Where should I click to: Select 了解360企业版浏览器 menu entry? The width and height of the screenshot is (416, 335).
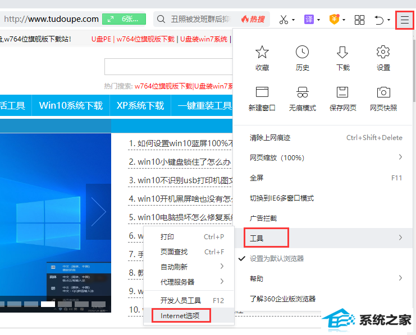[x=323, y=299]
